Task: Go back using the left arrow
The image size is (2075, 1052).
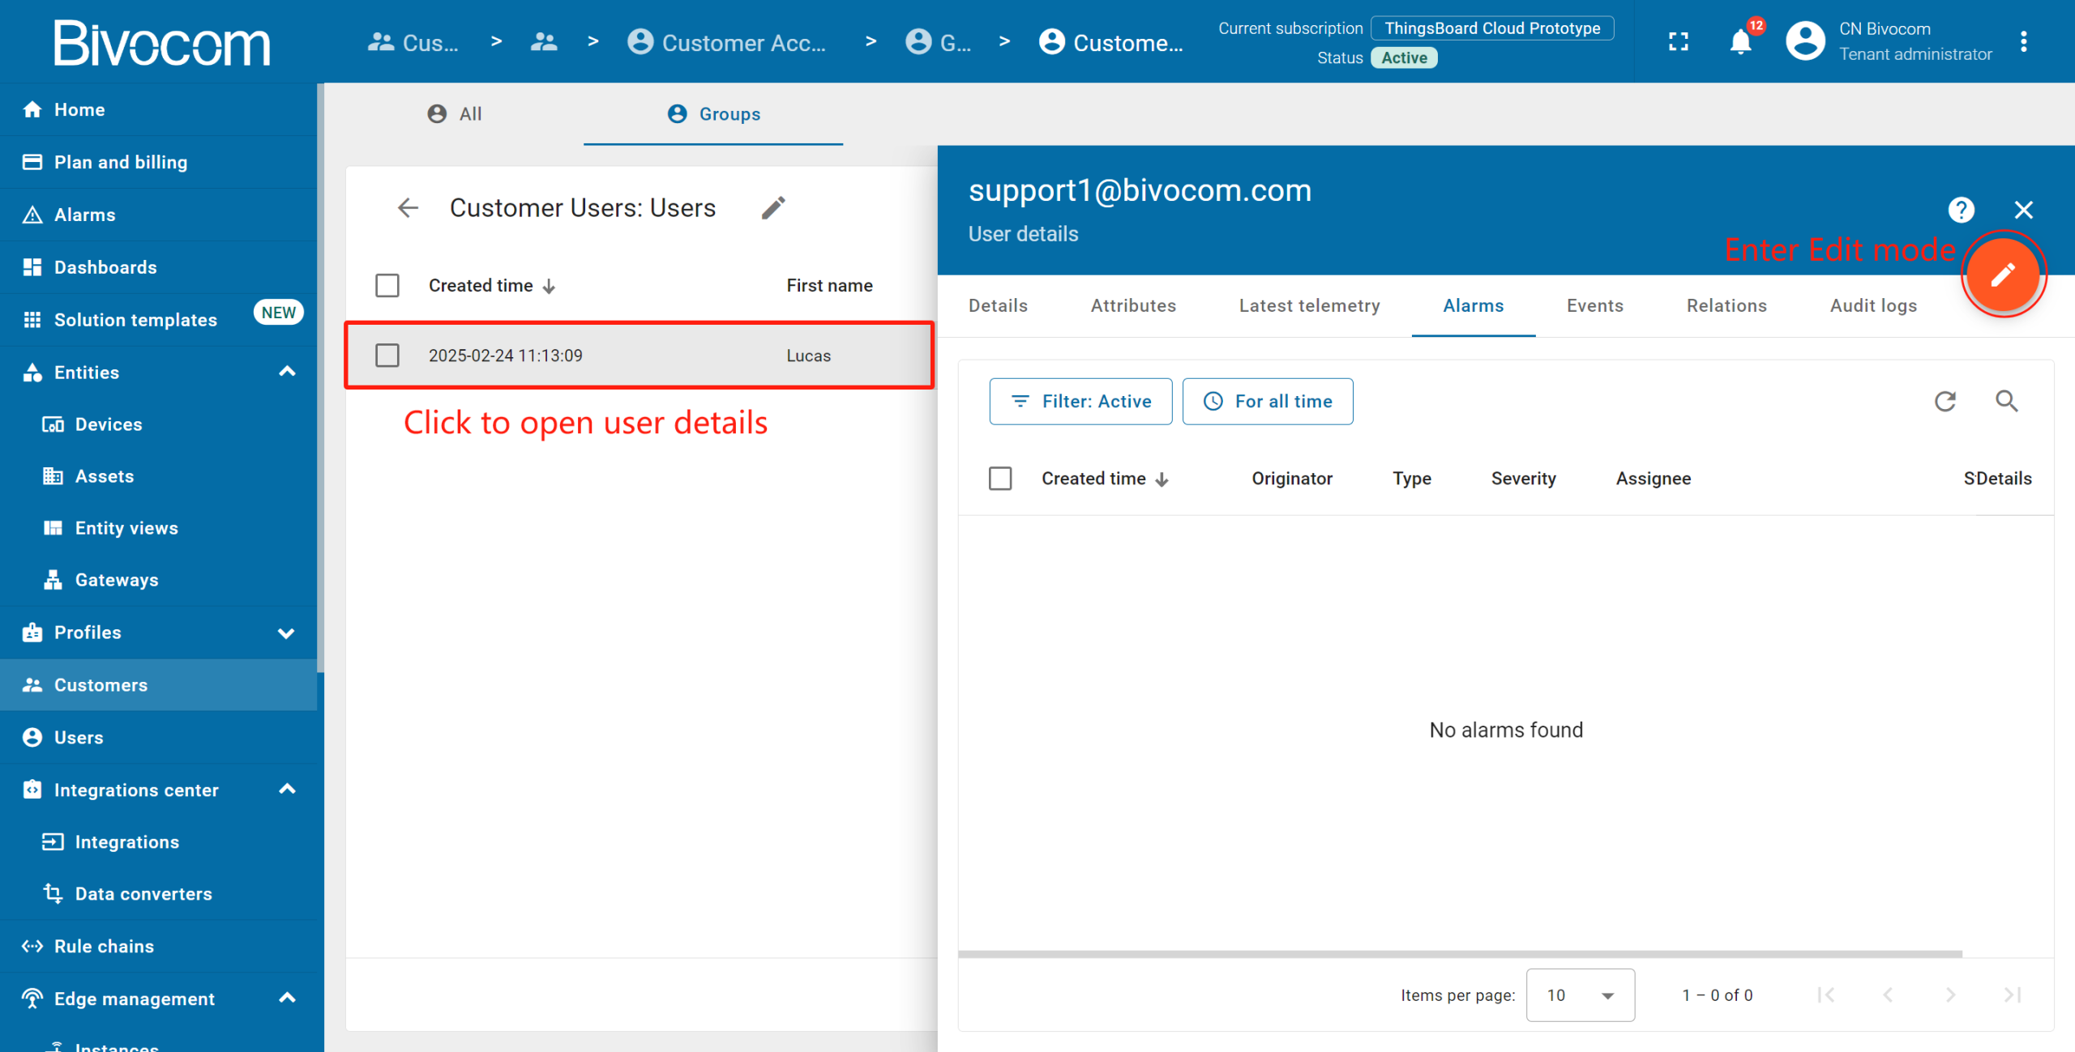Action: 408,208
